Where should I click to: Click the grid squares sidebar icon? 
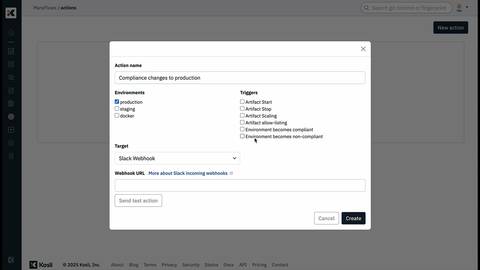coord(11,64)
